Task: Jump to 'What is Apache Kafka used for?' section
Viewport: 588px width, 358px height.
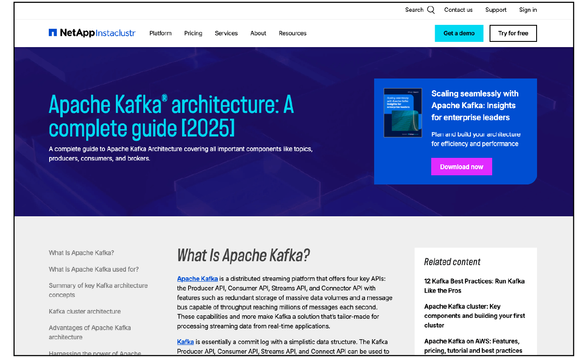Action: [94, 269]
